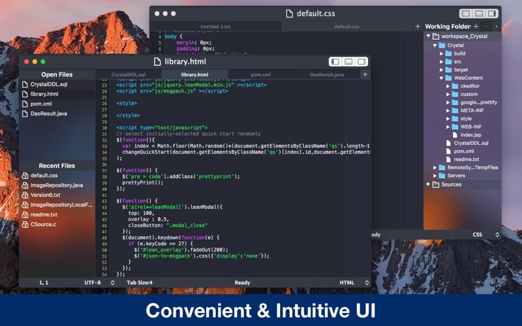Toggle left sidebar in library.html window
Viewport: 522px width, 326px height.
point(335,61)
